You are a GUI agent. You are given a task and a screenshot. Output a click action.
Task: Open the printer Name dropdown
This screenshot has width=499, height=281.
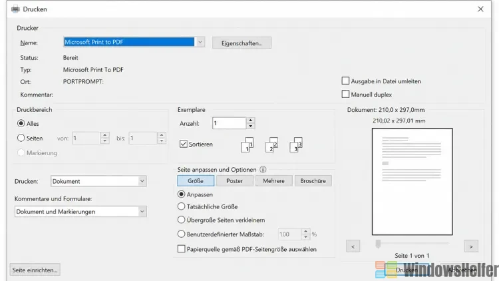click(x=200, y=42)
